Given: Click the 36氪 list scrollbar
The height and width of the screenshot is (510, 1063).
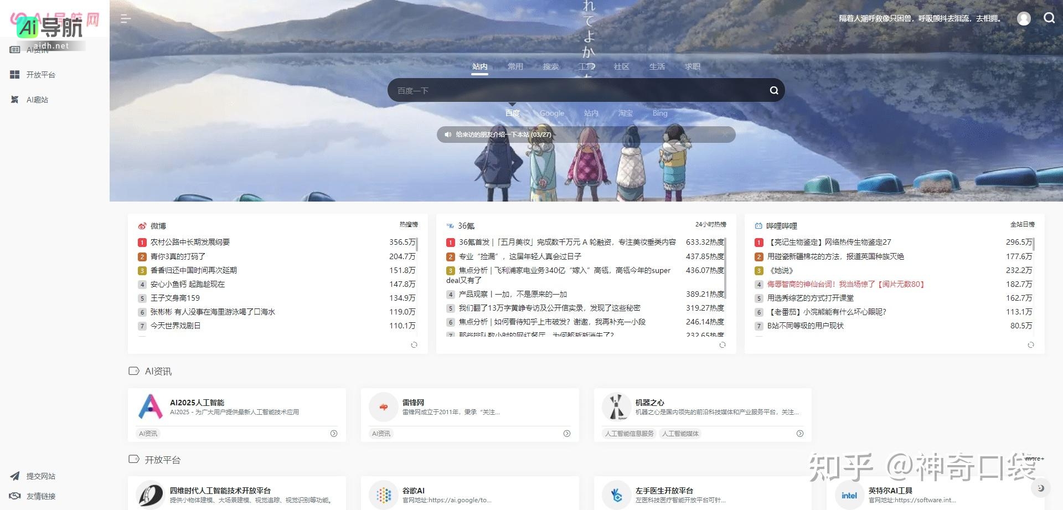Looking at the screenshot, I should [725, 268].
